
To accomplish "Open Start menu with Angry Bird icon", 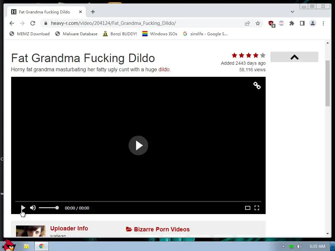I will [x=9, y=246].
